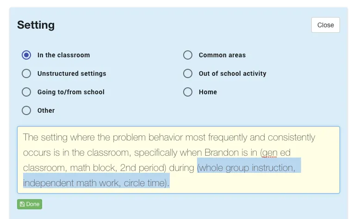Click the misspelled word "gen" in text
Screen dimensions: 358x219
coord(270,152)
